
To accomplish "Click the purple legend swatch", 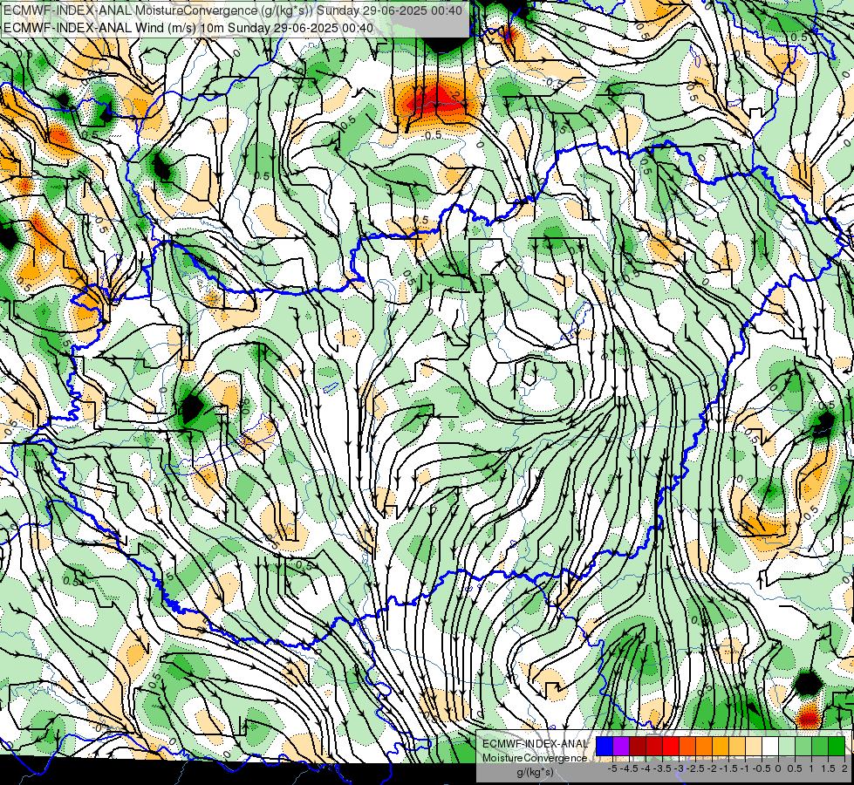I will point(621,746).
